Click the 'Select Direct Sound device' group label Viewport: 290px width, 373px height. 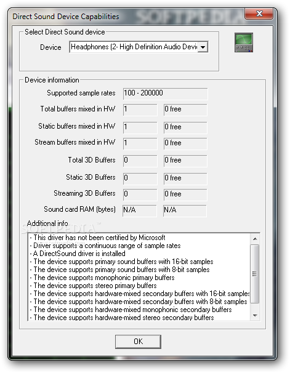[65, 32]
